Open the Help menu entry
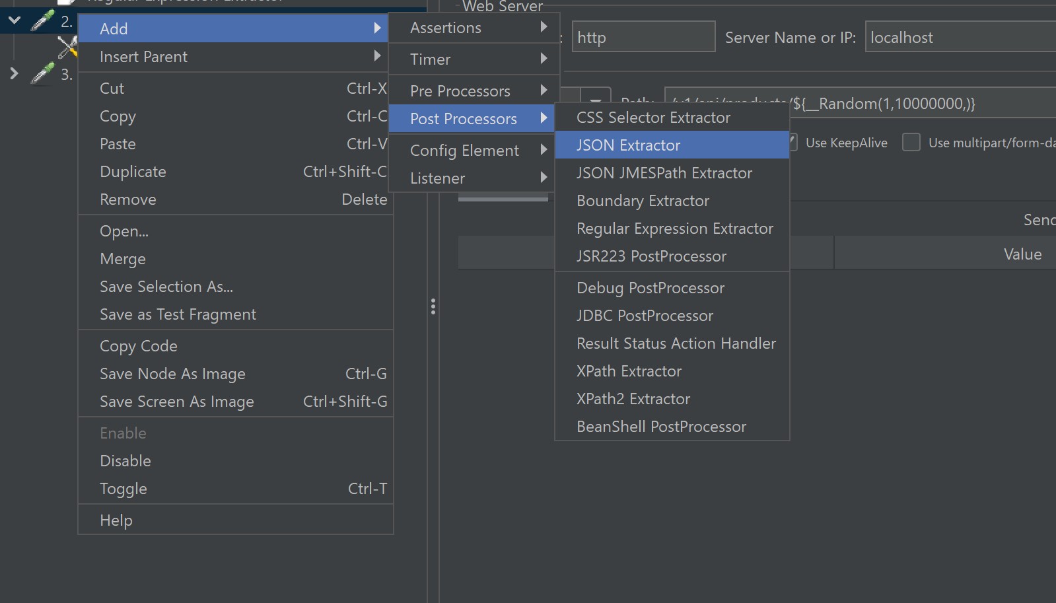This screenshot has width=1056, height=603. 116,520
